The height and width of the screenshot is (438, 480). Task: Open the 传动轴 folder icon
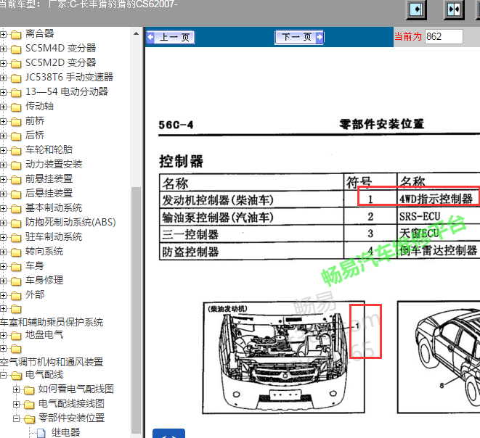click(x=16, y=107)
